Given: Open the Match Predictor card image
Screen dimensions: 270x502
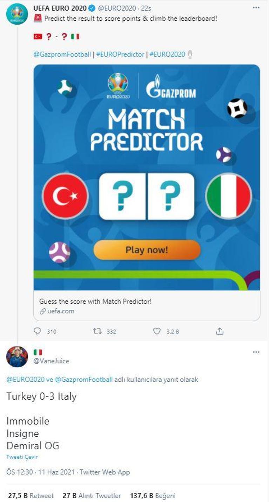Looking at the screenshot, I should [147, 178].
